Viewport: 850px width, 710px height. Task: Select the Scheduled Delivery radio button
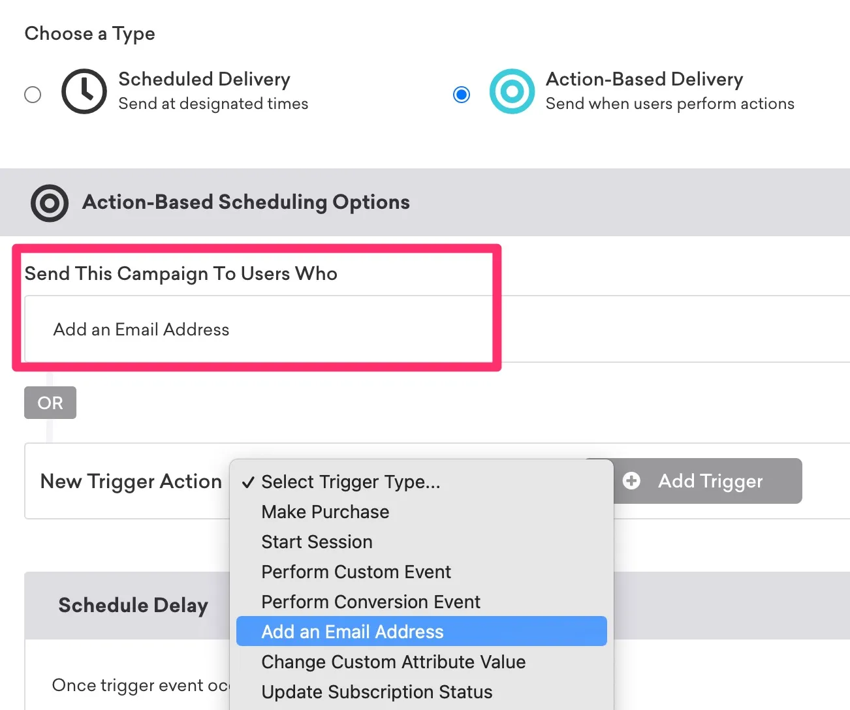click(x=33, y=95)
